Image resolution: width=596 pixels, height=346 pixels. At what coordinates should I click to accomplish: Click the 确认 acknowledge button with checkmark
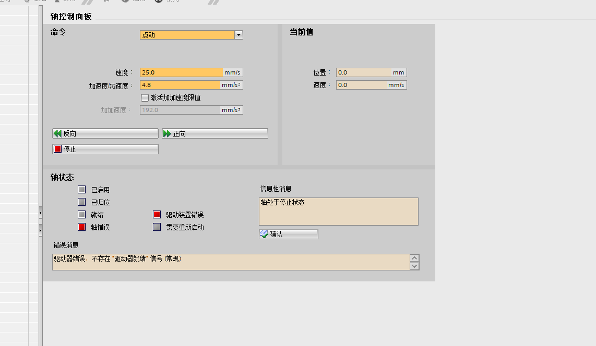coord(288,234)
